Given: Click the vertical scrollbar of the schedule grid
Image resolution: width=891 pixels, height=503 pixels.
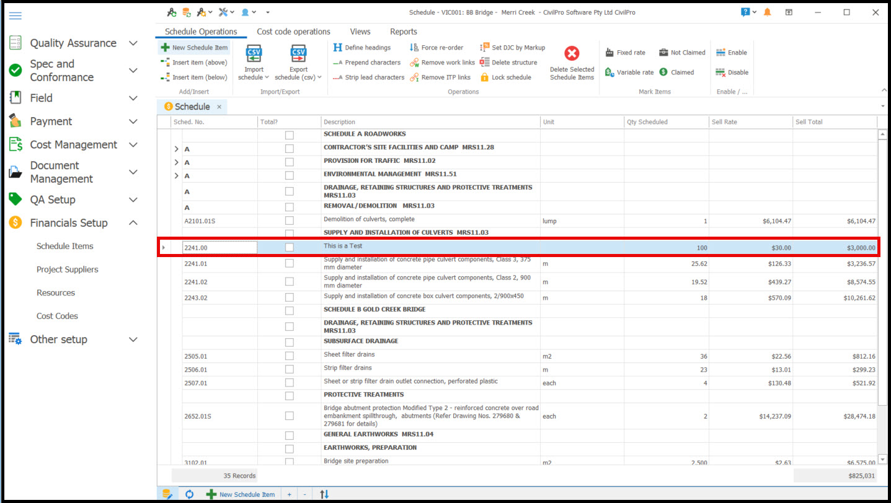Looking at the screenshot, I should tap(882, 297).
